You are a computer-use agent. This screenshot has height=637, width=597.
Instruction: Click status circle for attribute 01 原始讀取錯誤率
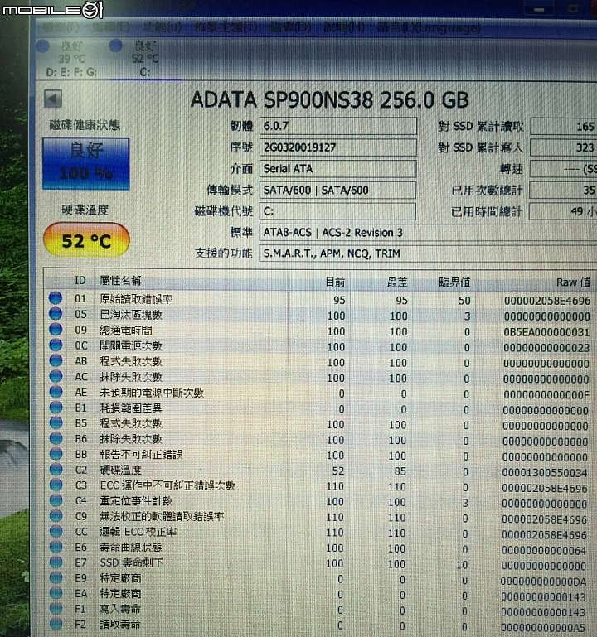point(56,298)
